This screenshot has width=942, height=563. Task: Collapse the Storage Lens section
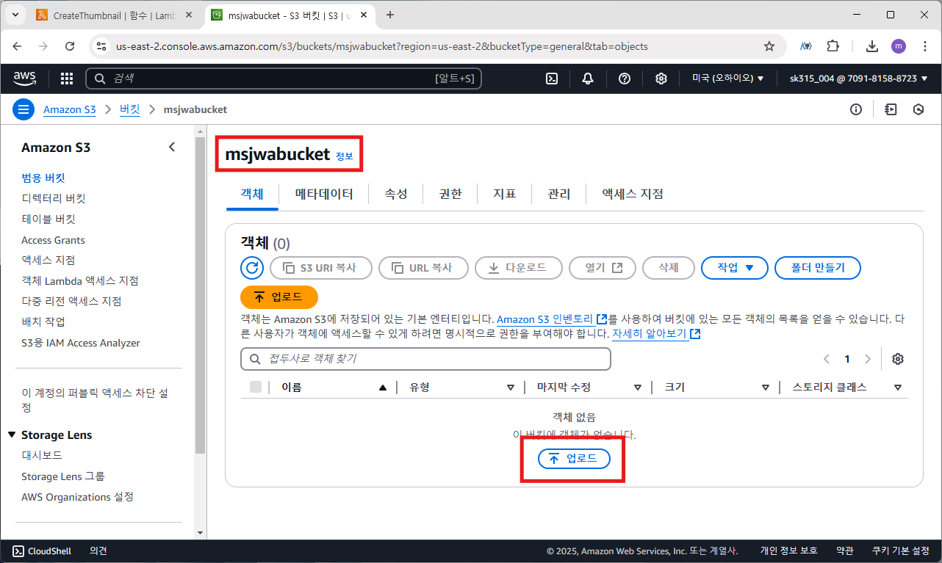coord(12,435)
